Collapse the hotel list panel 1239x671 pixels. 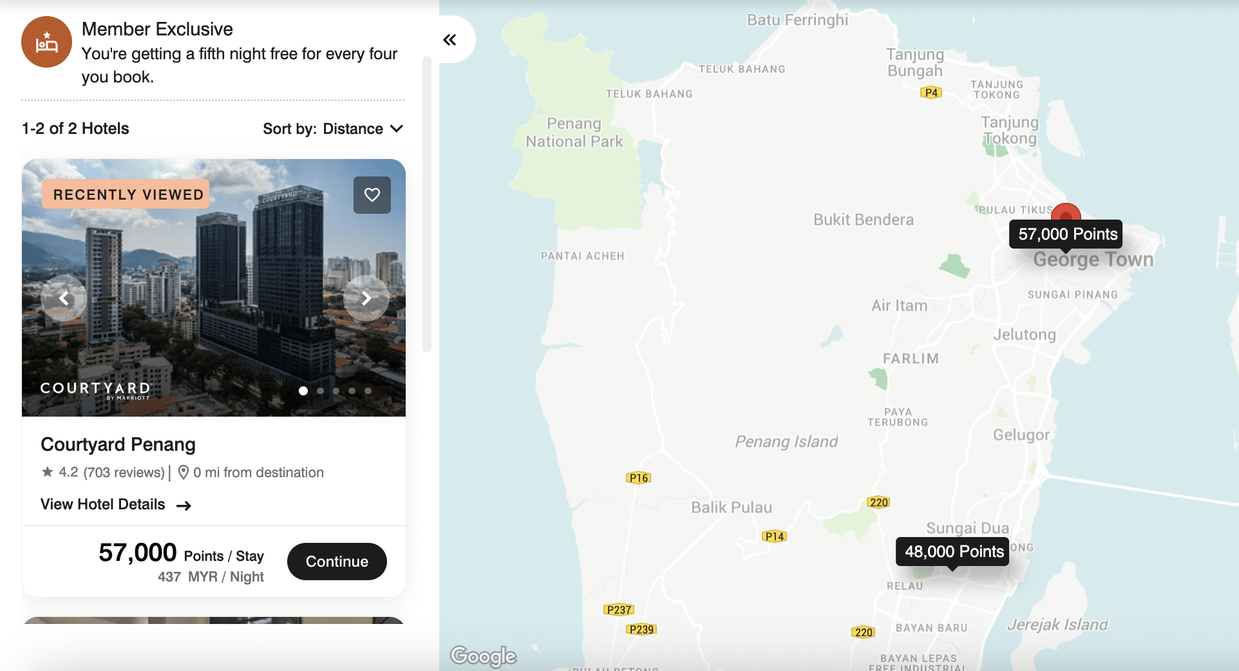click(x=450, y=40)
